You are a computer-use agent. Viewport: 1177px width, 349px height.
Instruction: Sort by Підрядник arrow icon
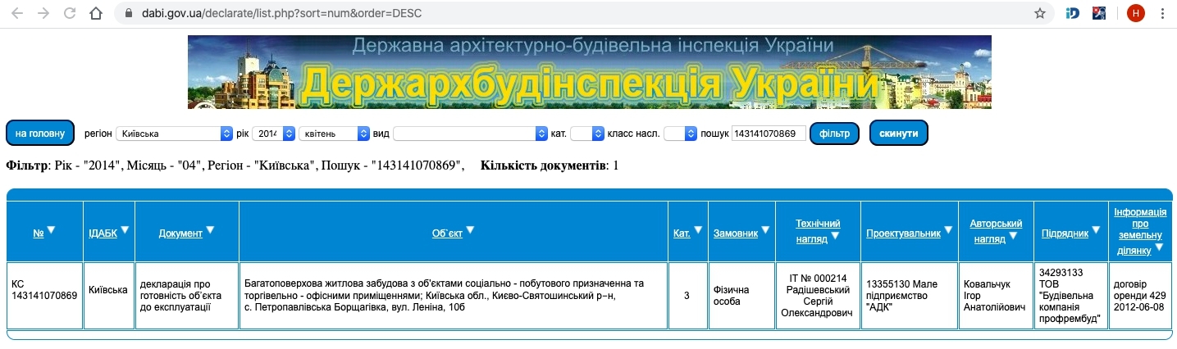(1097, 231)
